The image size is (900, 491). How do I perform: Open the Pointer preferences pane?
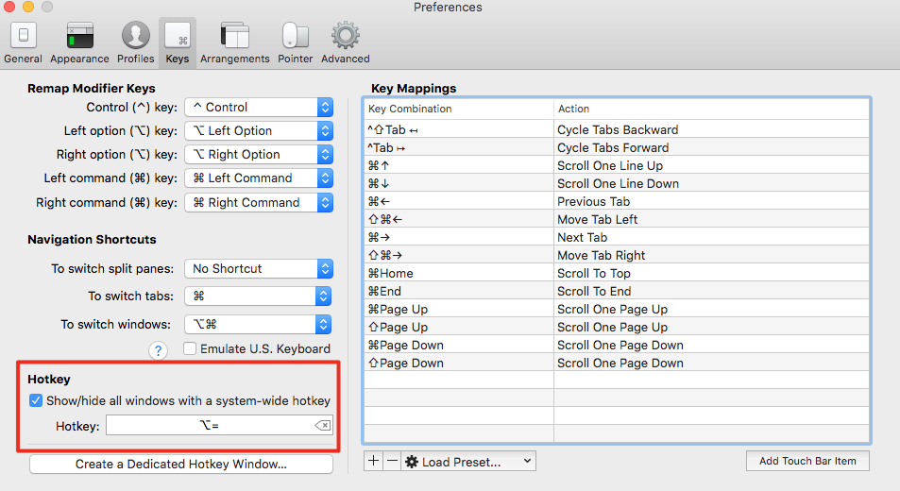pos(296,42)
